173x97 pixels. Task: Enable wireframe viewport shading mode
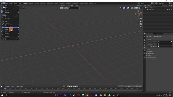coord(134,8)
